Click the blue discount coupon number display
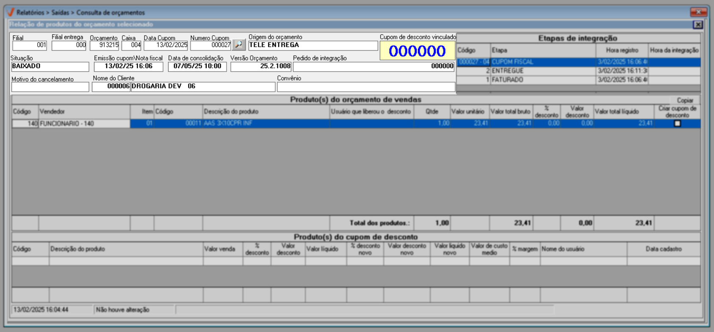 click(x=417, y=51)
